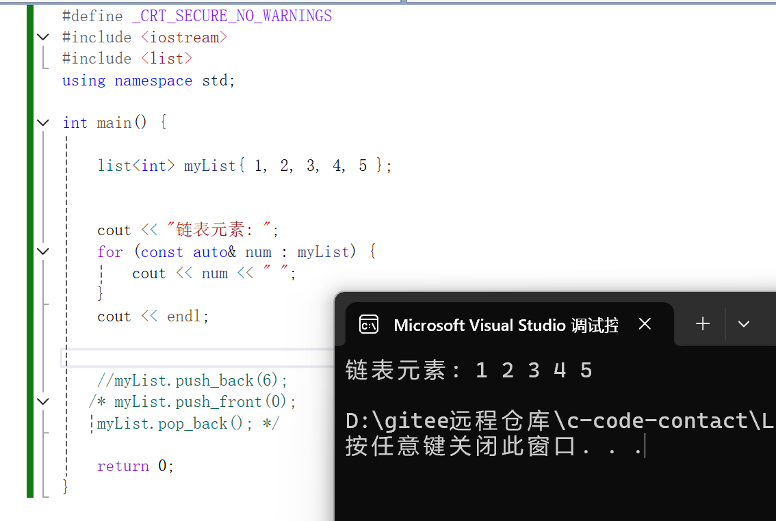This screenshot has width=776, height=521.
Task: Click the "链表元素: " string literal
Action: click(x=219, y=230)
